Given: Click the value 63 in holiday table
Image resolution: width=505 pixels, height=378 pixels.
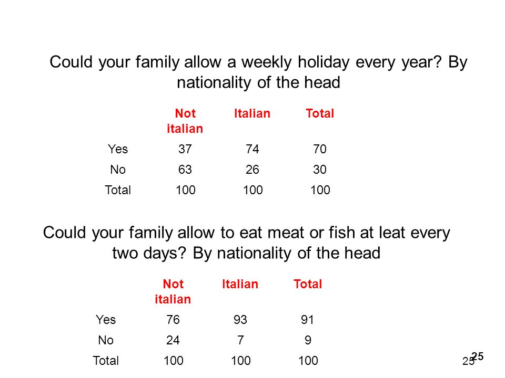Looking at the screenshot, I should (185, 170).
